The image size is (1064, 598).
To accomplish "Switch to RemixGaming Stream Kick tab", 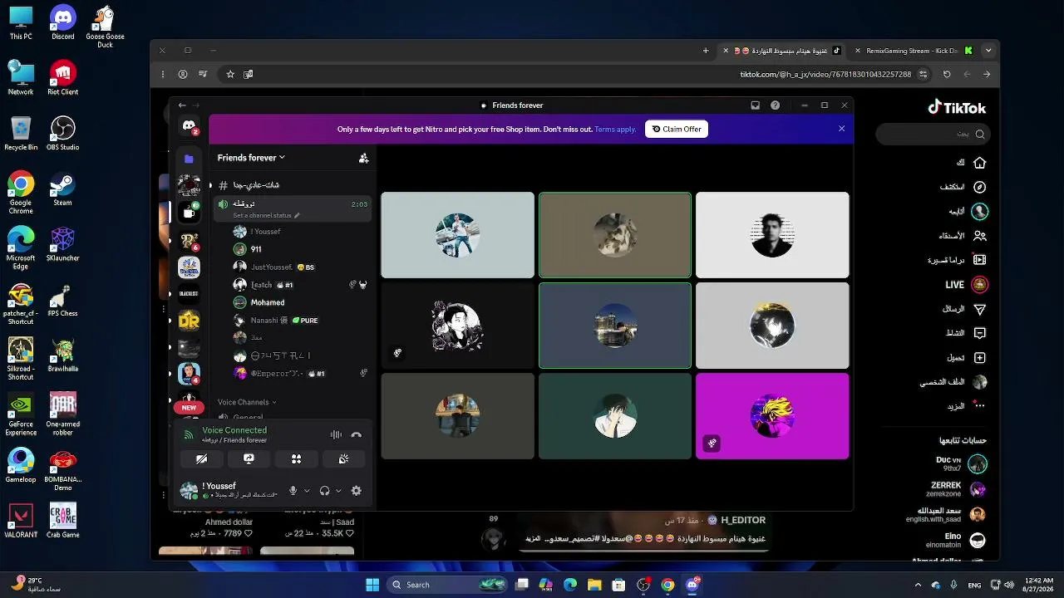I will click(x=913, y=51).
